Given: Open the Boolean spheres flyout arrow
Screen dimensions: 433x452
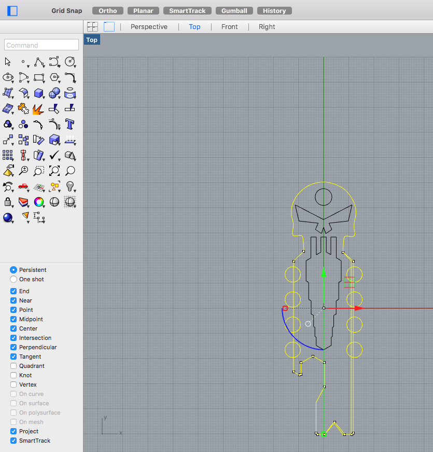Looking at the screenshot, I should (x=59, y=98).
